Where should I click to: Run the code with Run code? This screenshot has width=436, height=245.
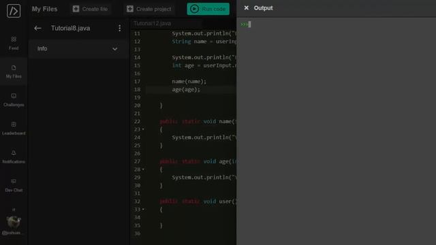point(208,9)
